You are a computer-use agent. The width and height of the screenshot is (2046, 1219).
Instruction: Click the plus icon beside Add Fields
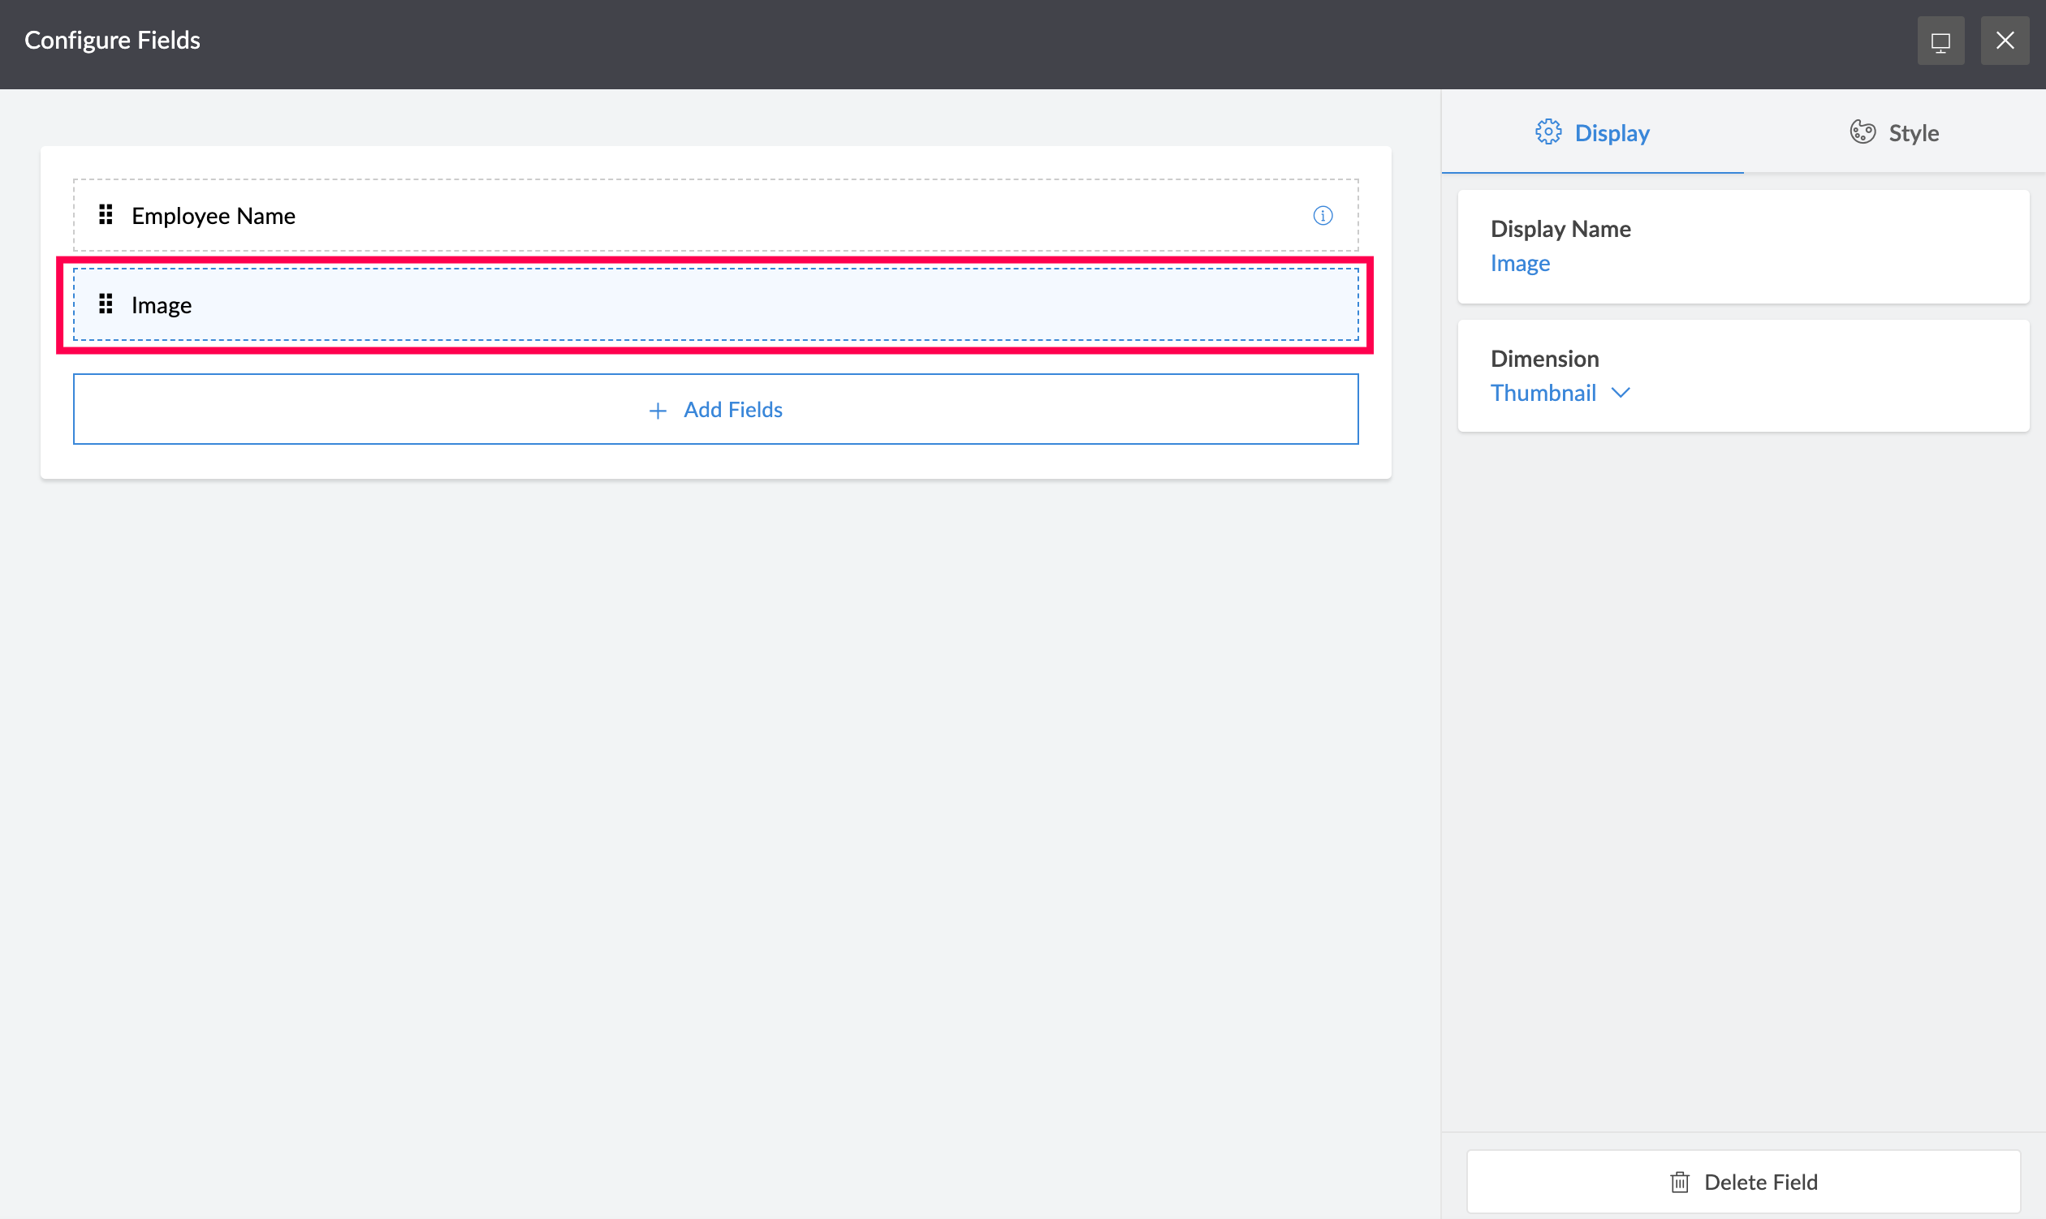658,410
